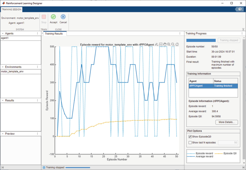
Task: Select rlPPOAgent row in Training Information table
Action: [213, 86]
